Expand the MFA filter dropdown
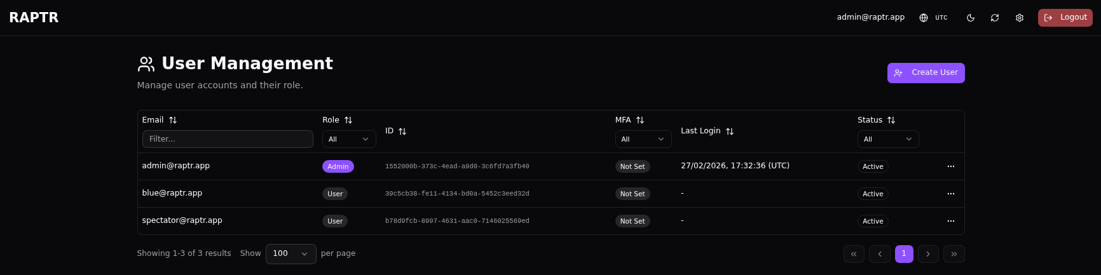Screen dimensions: 1101x275 [x=643, y=139]
